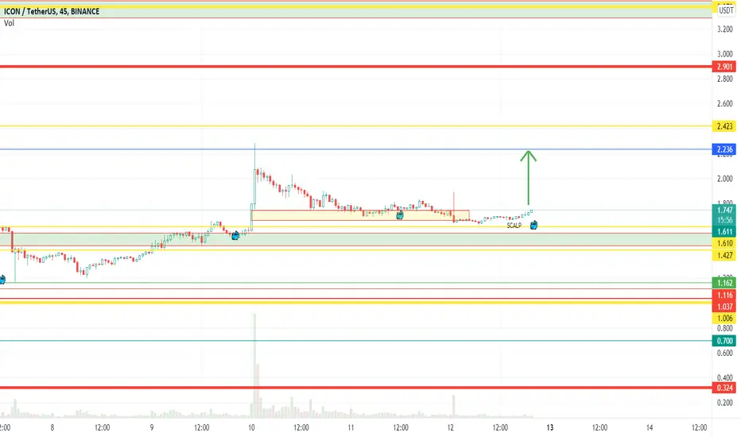This screenshot has height=437, width=741.
Task: Select the red 1.116 price label
Action: pos(724,296)
